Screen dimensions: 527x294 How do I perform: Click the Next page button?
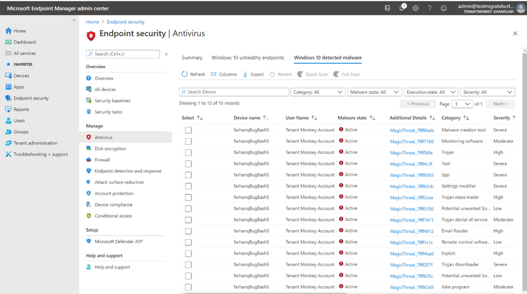click(500, 104)
